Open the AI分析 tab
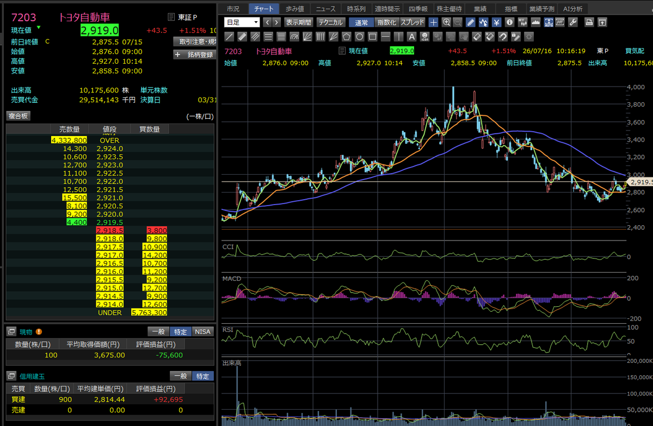The image size is (653, 426). click(572, 9)
